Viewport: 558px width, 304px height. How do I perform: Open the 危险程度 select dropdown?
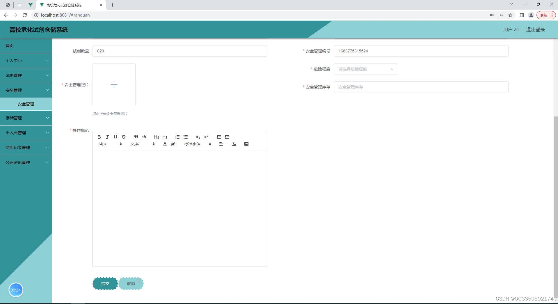(365, 69)
